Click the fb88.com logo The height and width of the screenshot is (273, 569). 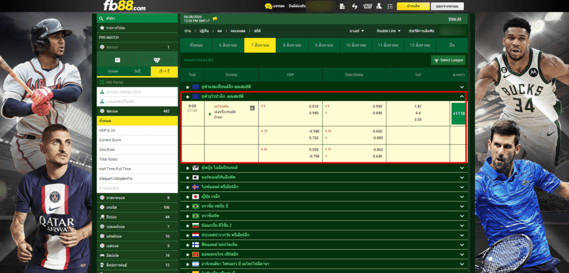(x=124, y=6)
